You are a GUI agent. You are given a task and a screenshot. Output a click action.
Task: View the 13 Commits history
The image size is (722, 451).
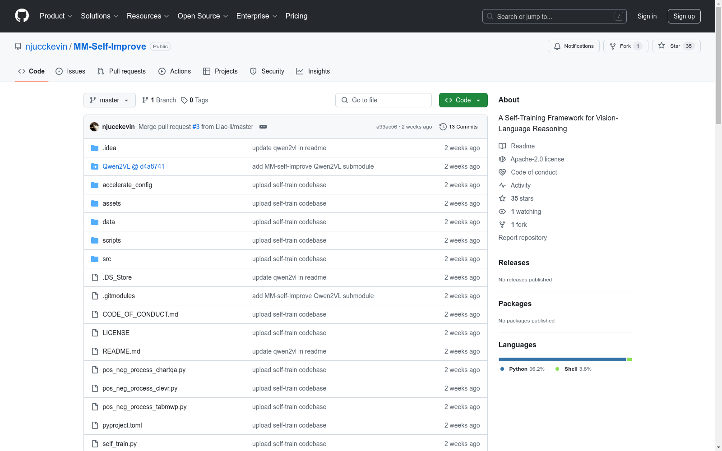click(458, 127)
